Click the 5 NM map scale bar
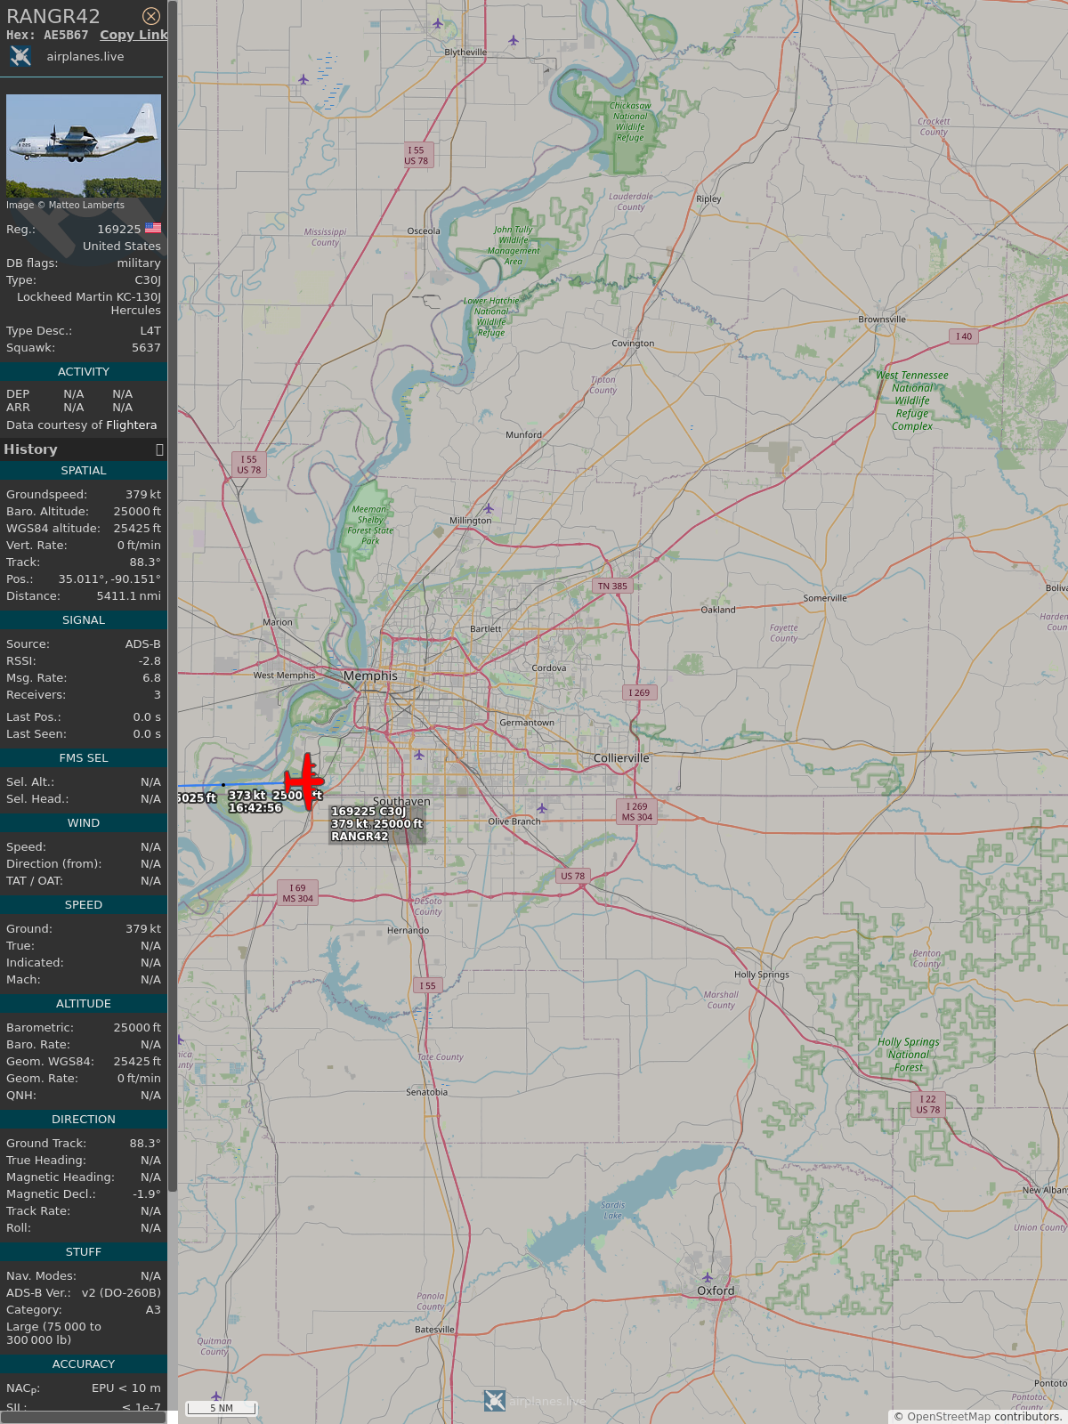This screenshot has height=1424, width=1068. (x=222, y=1408)
